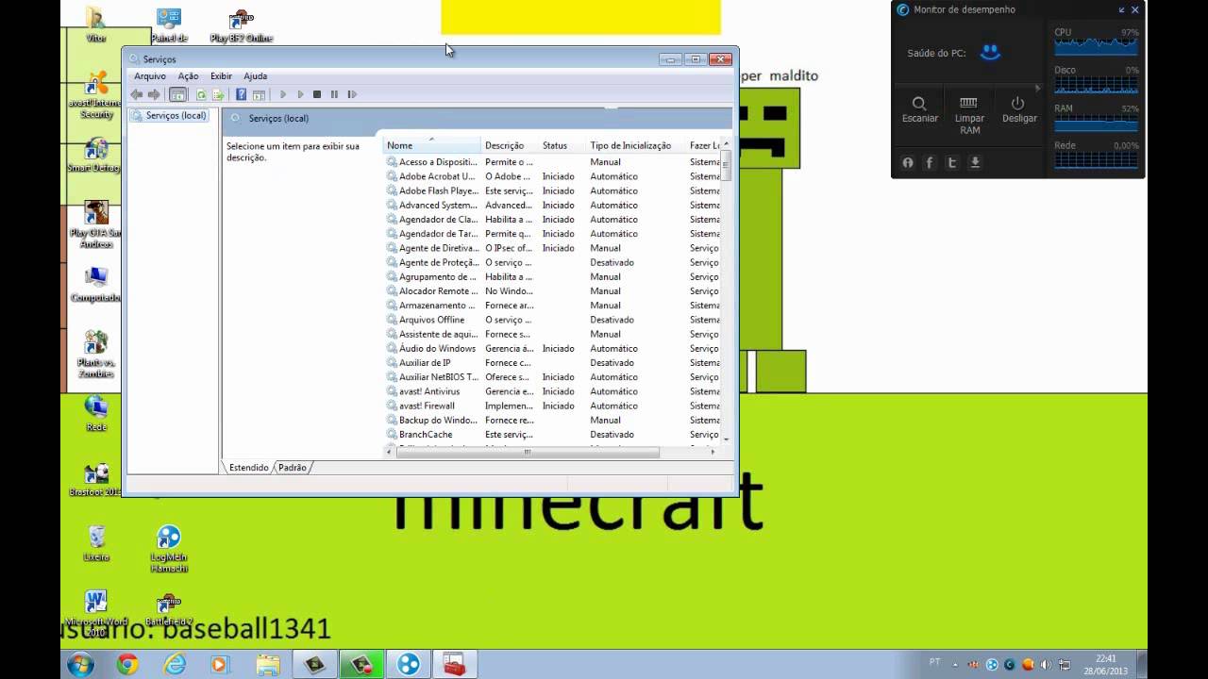Switch to the Estendido tab

point(249,468)
